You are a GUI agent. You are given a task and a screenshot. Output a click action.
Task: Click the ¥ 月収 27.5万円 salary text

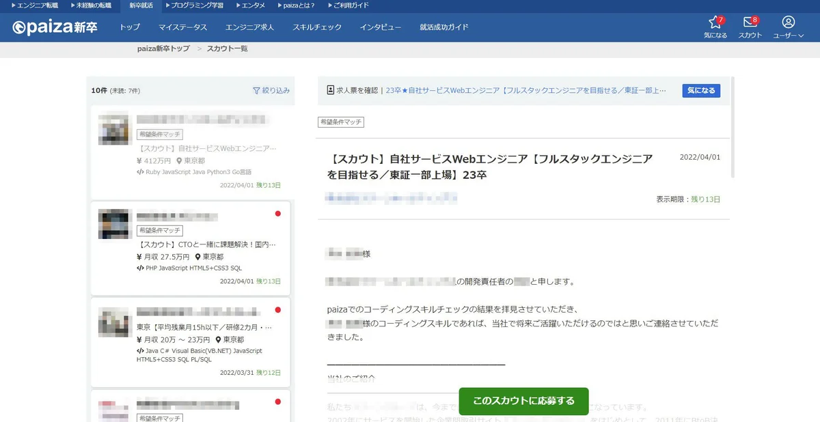[163, 257]
